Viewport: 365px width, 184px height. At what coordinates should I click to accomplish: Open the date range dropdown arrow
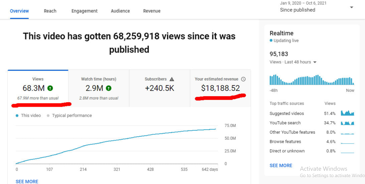click(x=351, y=7)
